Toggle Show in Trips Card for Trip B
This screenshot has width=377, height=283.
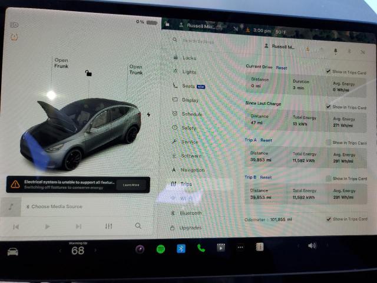click(329, 178)
